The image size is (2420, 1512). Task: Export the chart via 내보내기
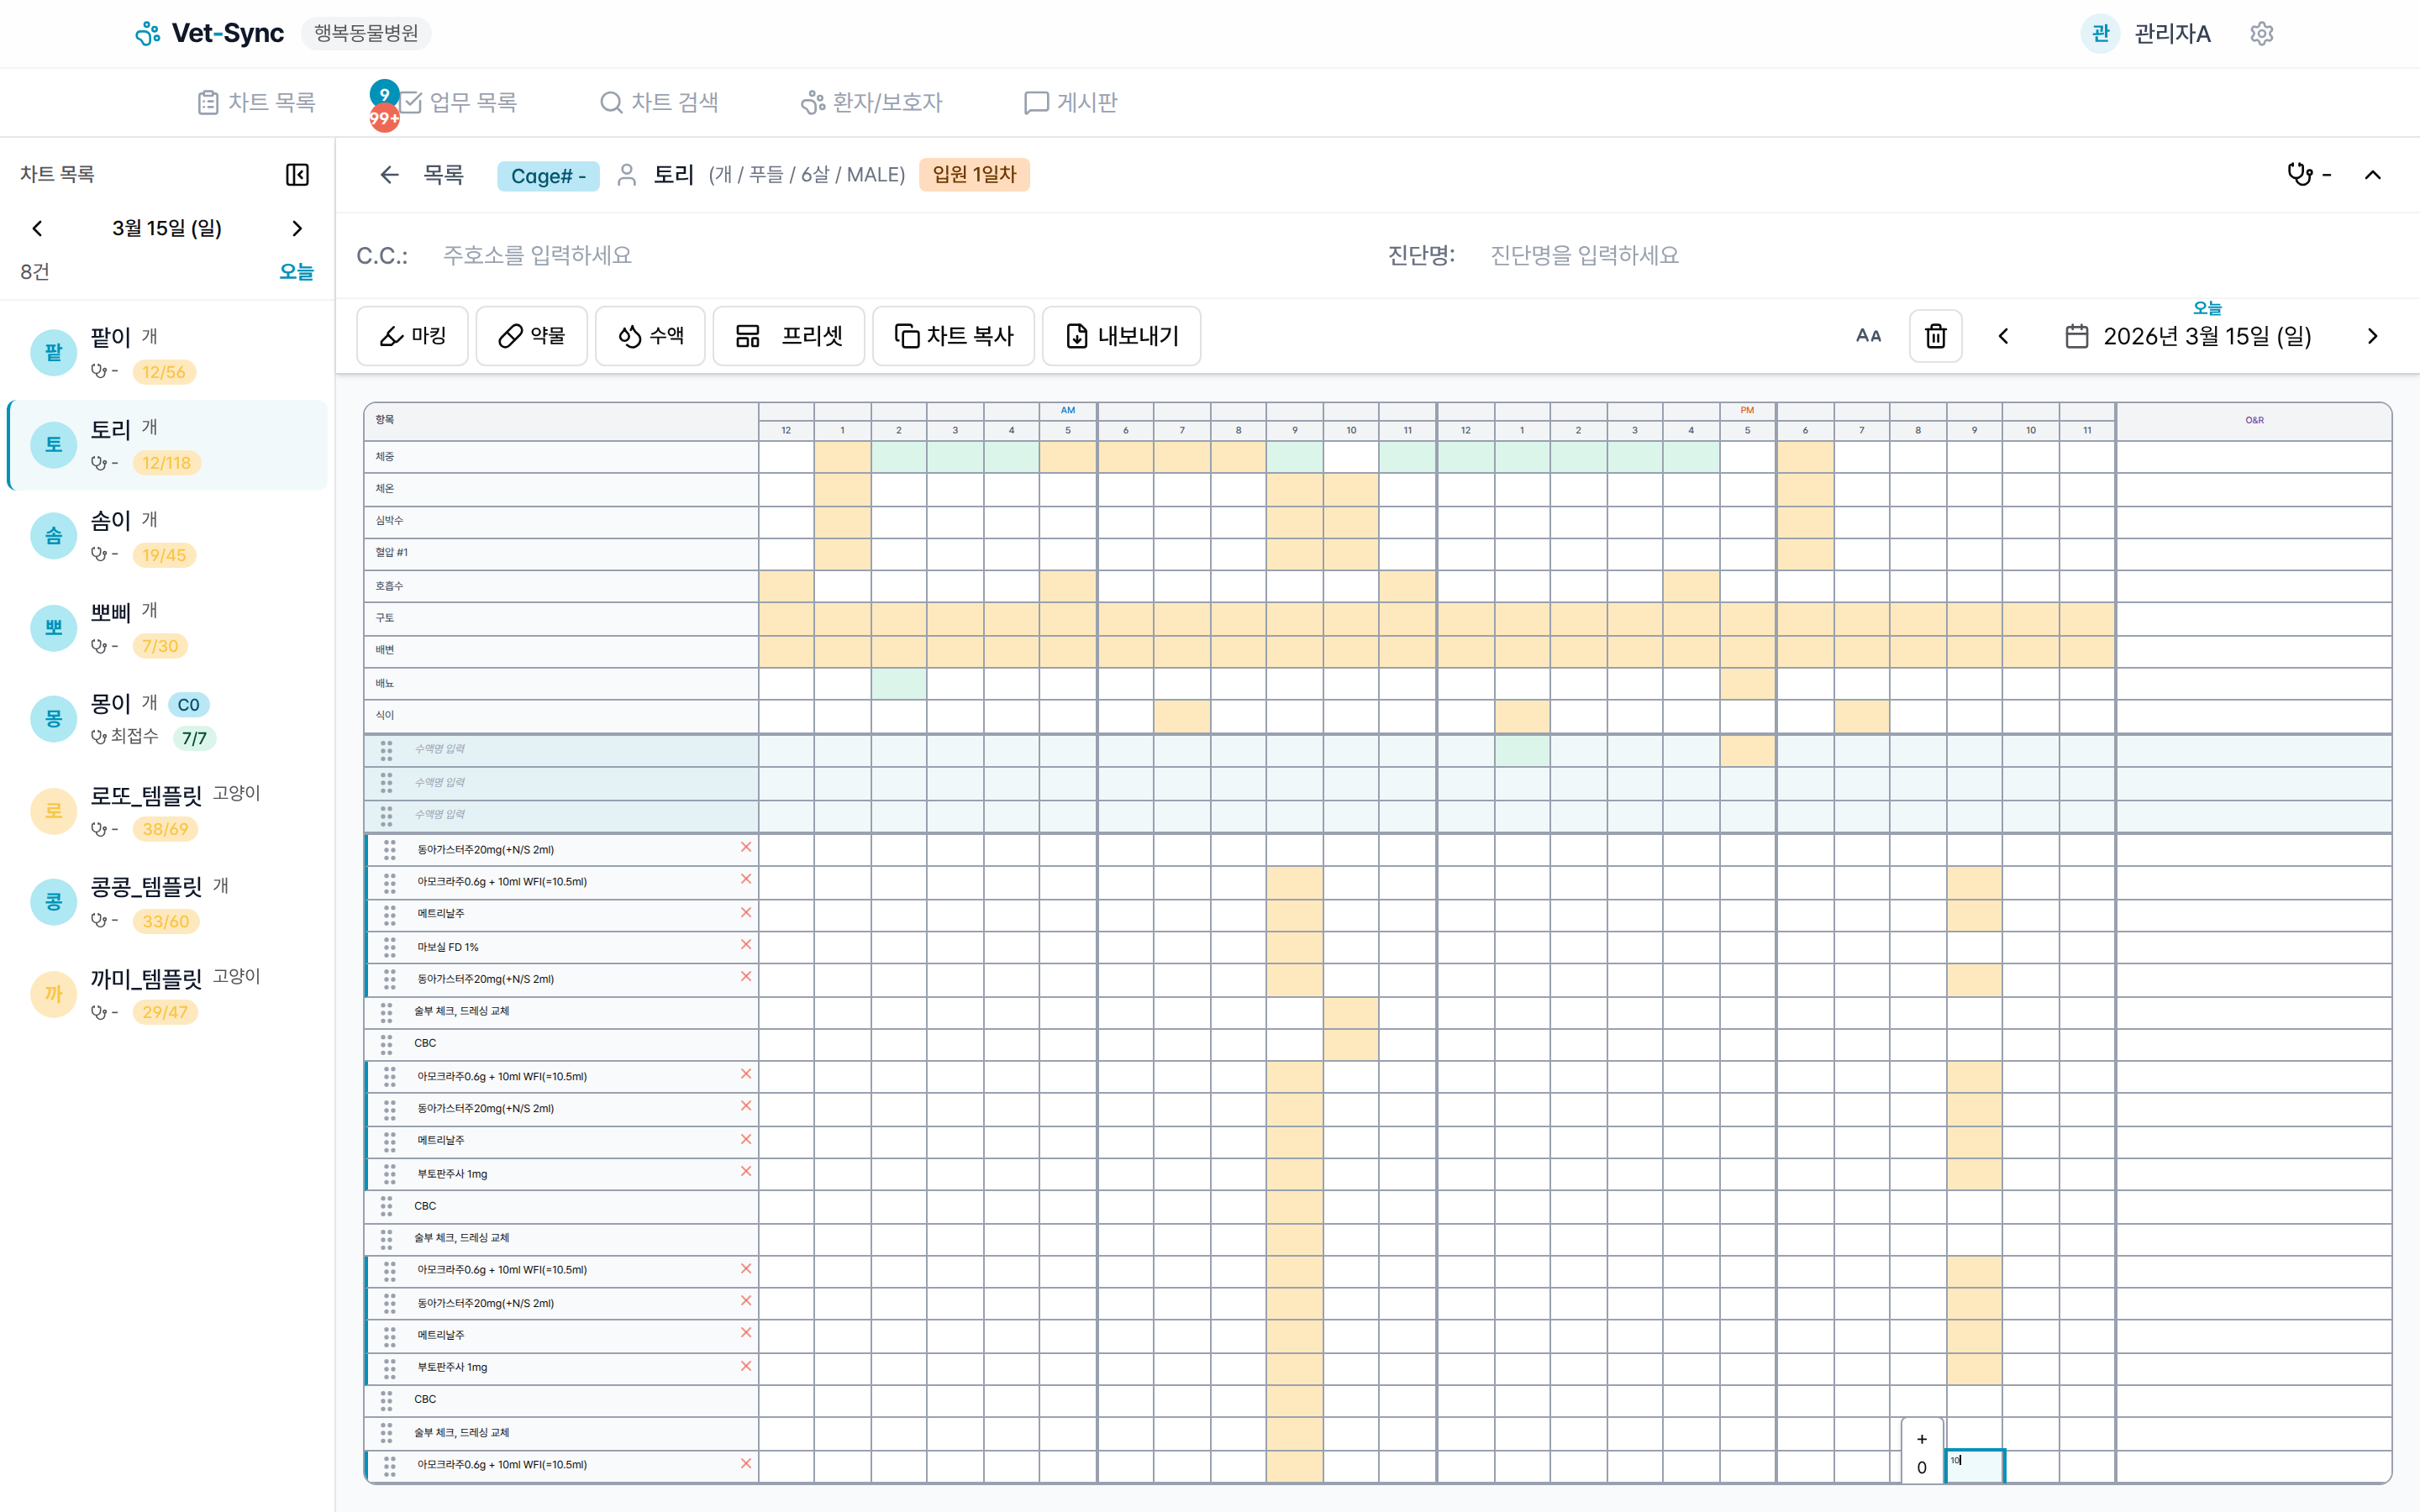click(x=1121, y=336)
